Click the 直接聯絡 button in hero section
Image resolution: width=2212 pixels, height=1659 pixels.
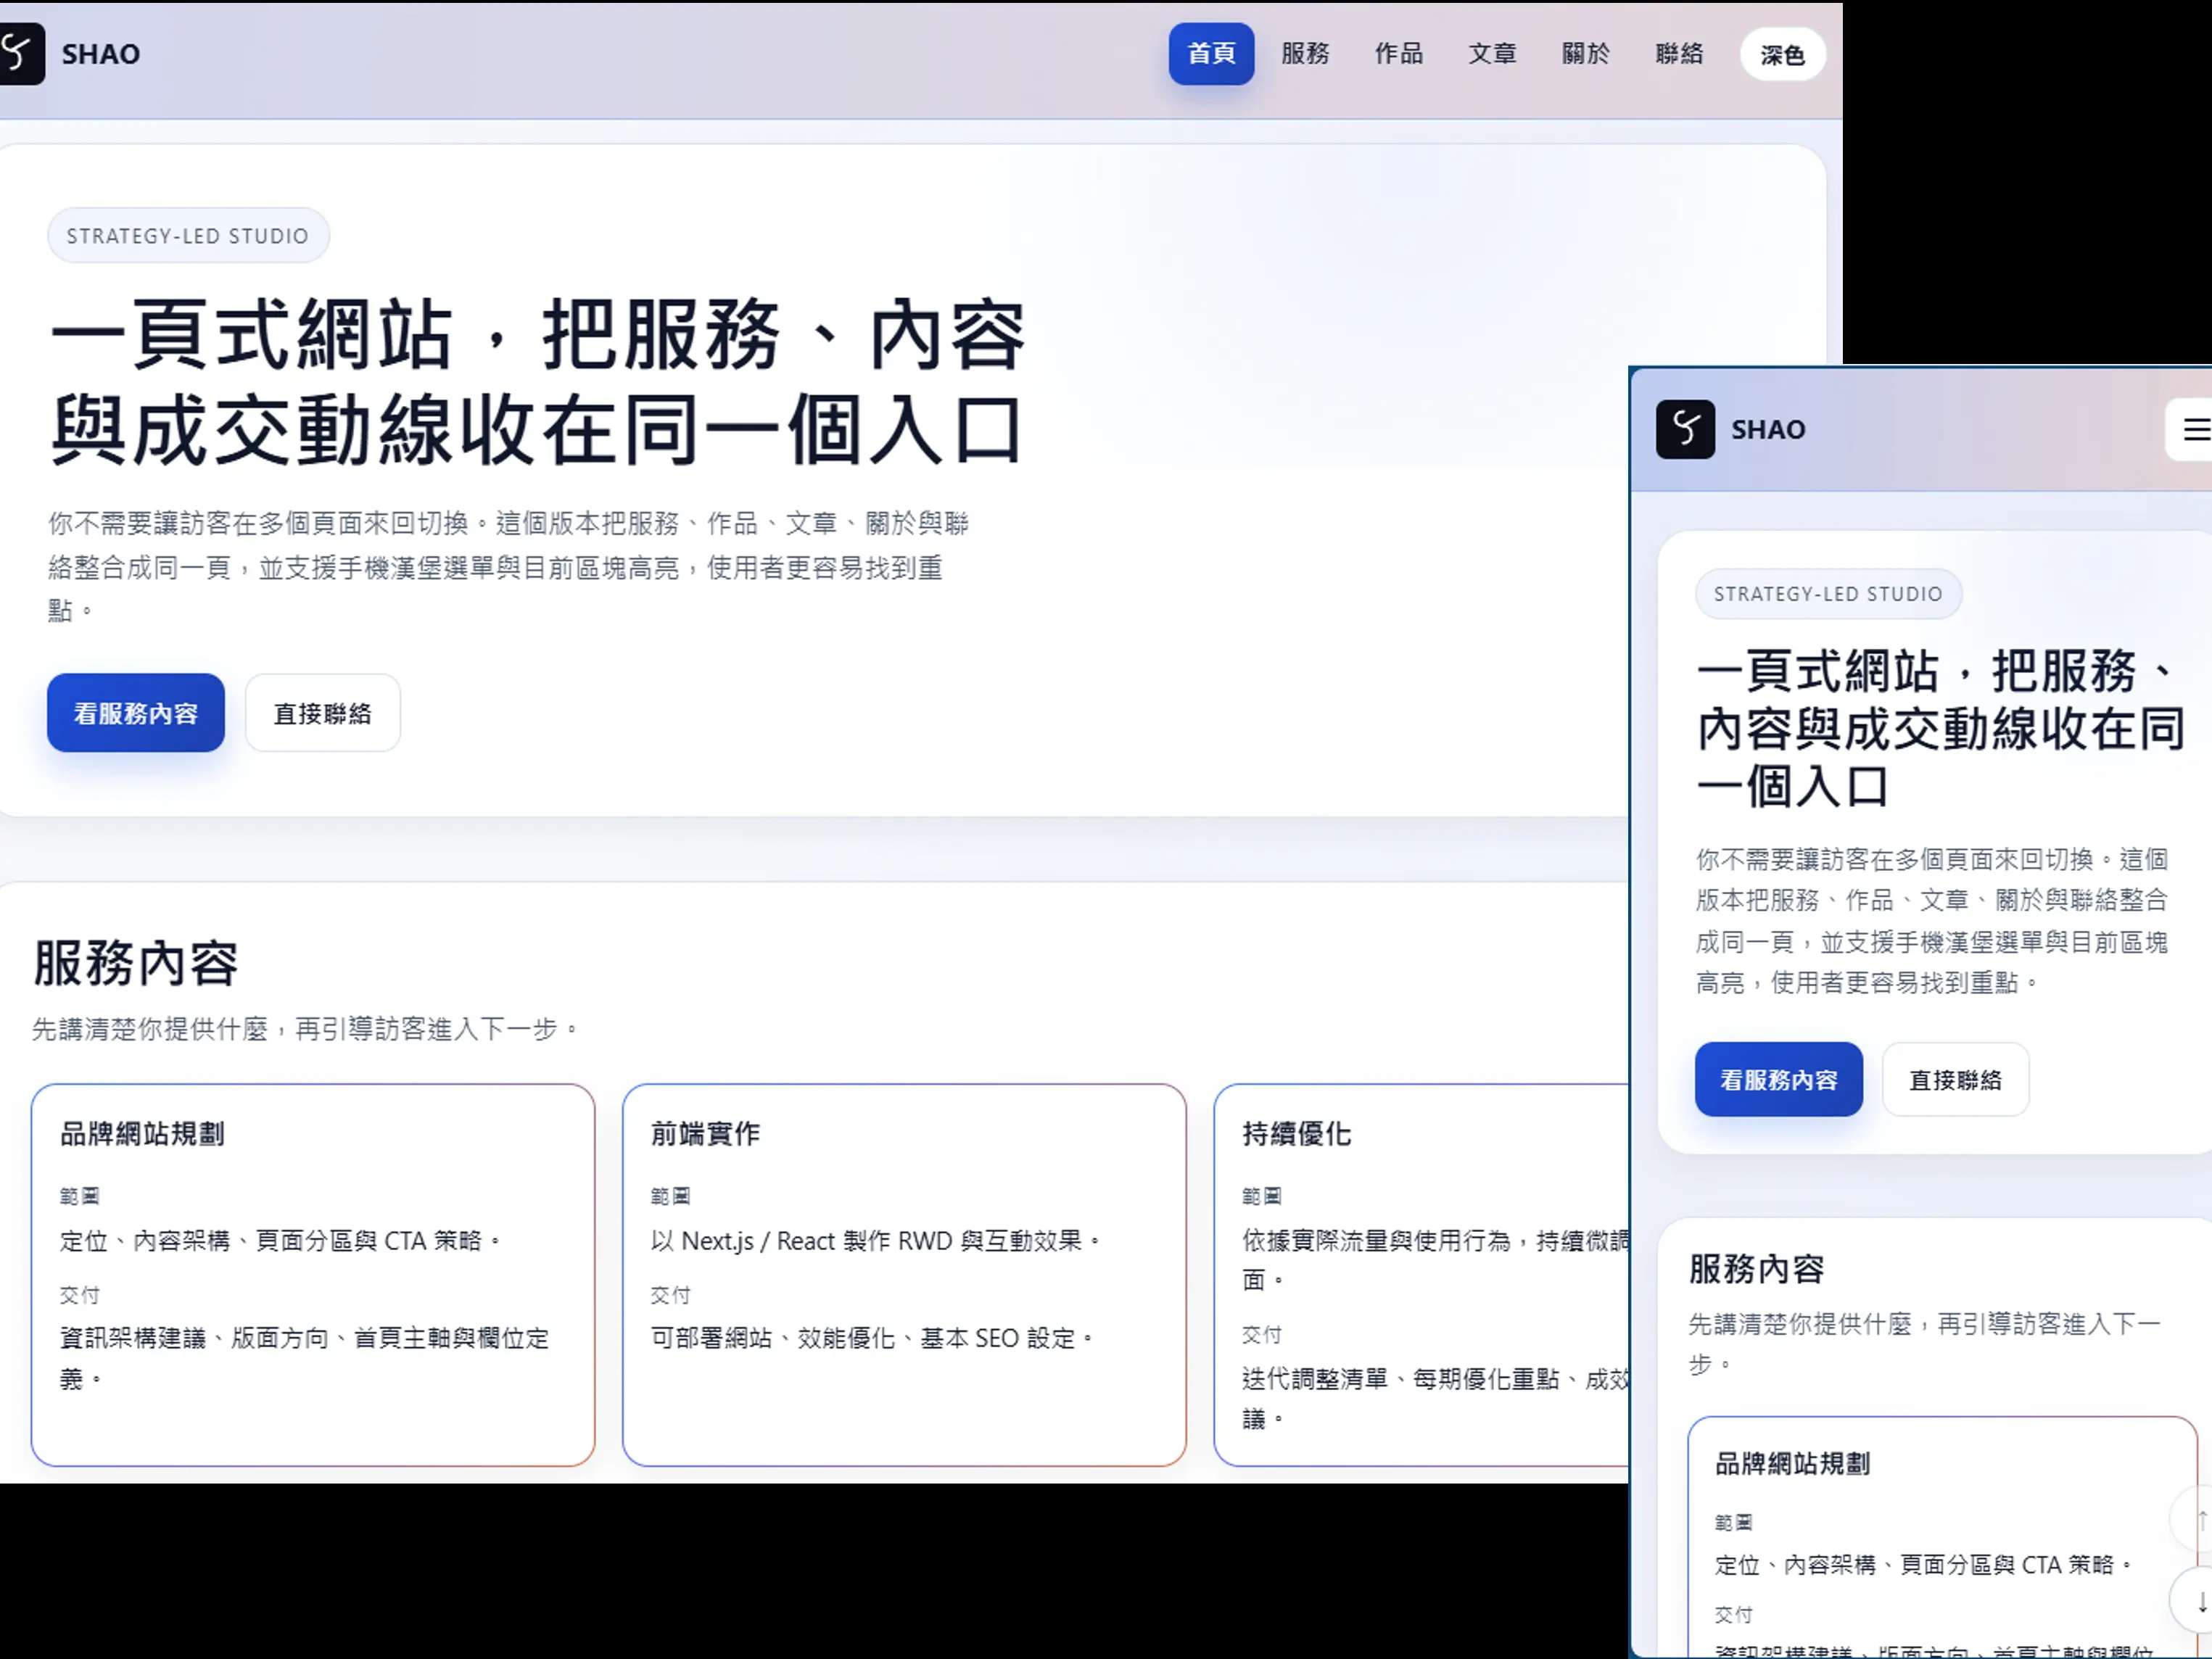pyautogui.click(x=322, y=712)
